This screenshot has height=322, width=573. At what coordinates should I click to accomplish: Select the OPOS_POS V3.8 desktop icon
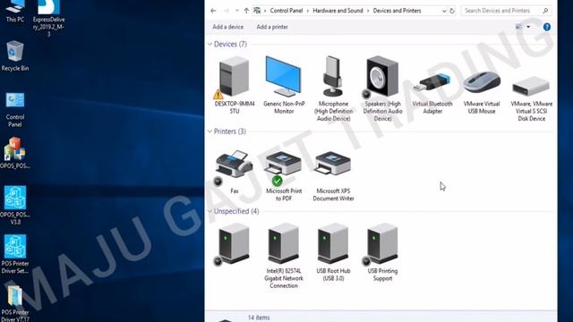pos(15,205)
